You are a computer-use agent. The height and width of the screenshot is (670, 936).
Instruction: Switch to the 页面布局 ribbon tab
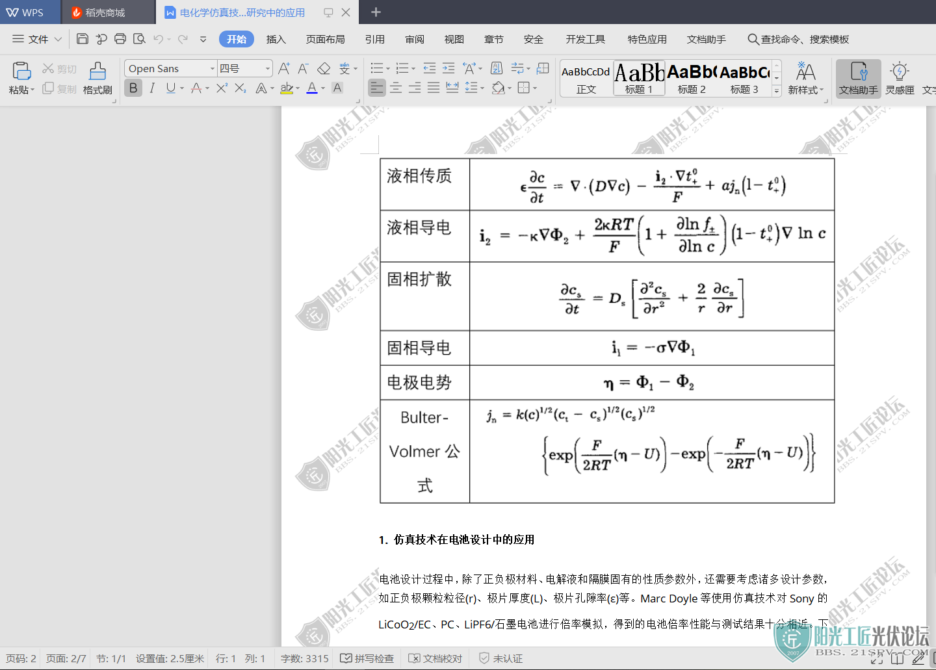[x=326, y=39]
